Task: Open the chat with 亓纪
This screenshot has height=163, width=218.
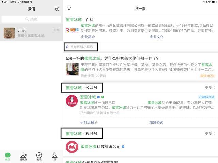Action: tap(31, 33)
